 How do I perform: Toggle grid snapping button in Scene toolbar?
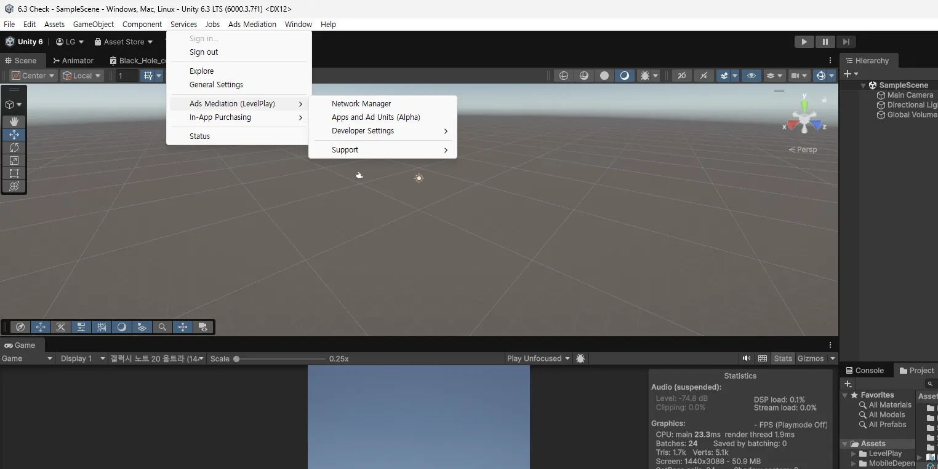pyautogui.click(x=148, y=76)
